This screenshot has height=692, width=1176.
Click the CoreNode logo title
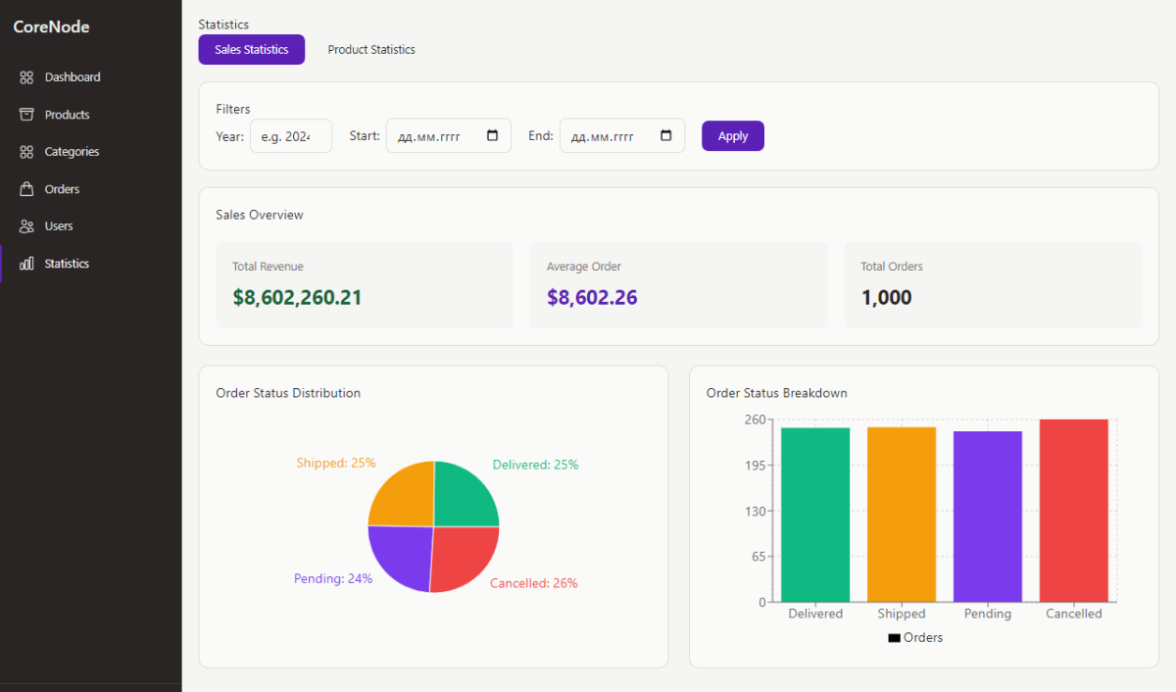[x=51, y=26]
